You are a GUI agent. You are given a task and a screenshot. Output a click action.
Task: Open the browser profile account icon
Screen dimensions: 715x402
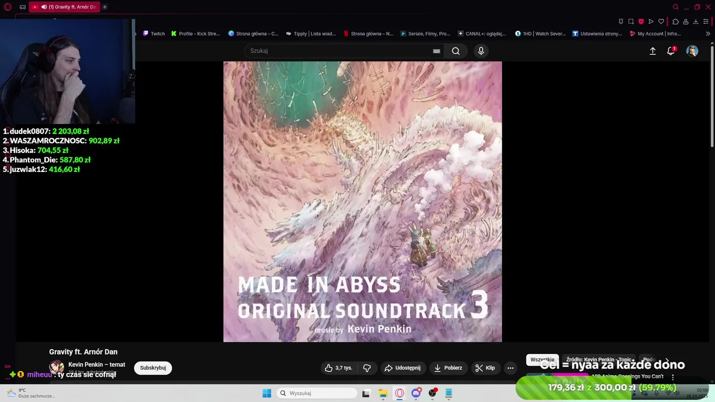685,22
